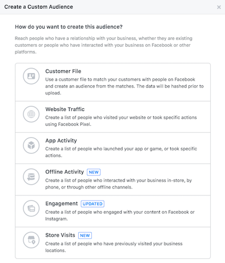Choose the Website Traffic title
This screenshot has width=225, height=263.
65,109
